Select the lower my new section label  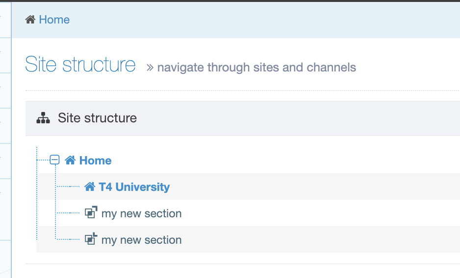(x=141, y=240)
